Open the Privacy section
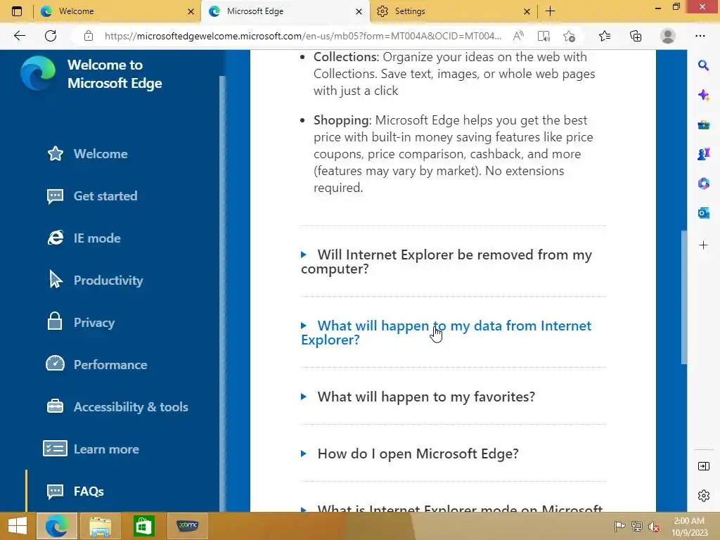720x540 pixels. click(80, 322)
